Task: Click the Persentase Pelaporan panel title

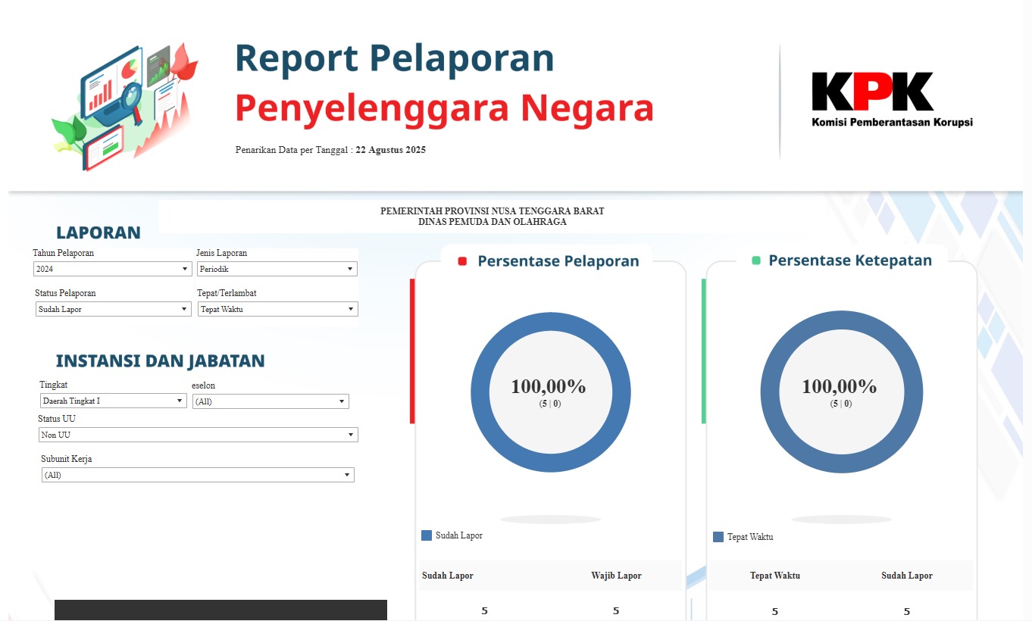Action: coord(558,261)
